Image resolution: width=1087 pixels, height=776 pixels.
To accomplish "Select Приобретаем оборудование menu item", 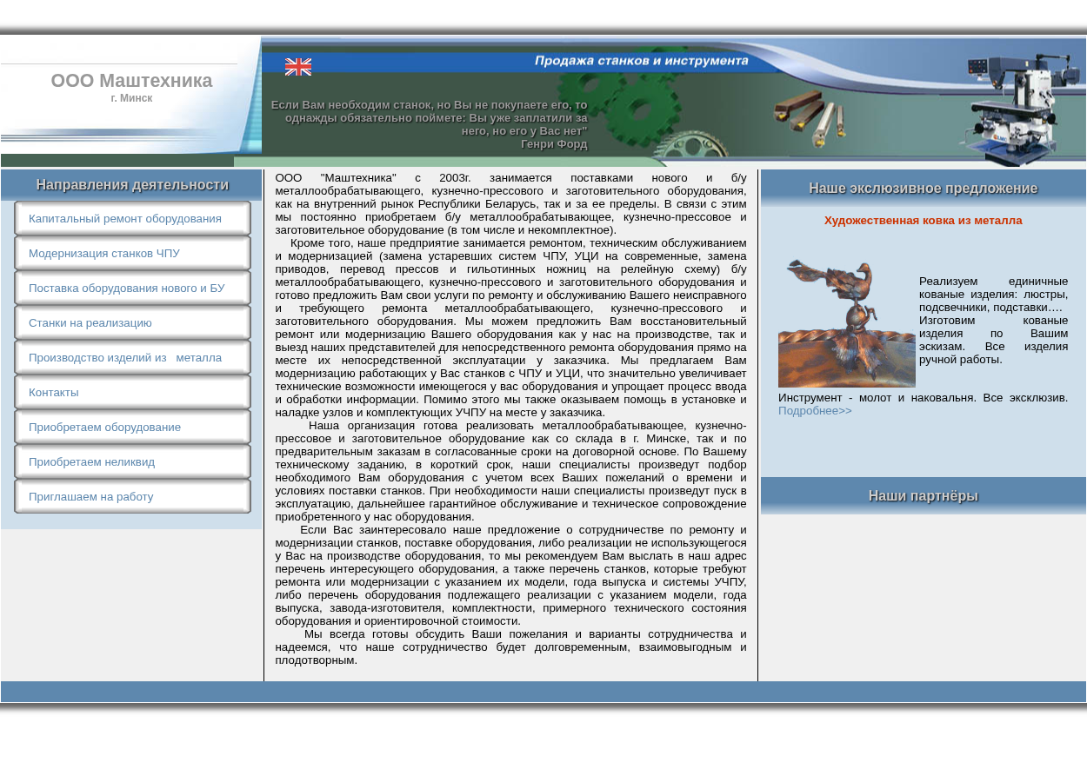I will point(132,427).
